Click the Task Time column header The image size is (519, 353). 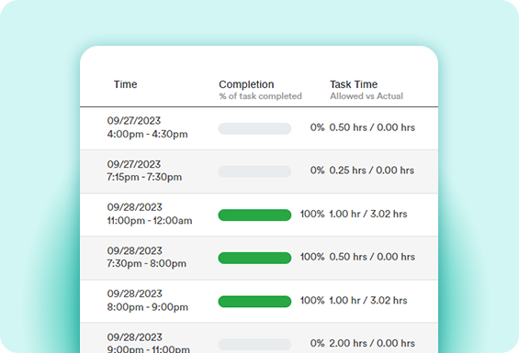pos(354,84)
